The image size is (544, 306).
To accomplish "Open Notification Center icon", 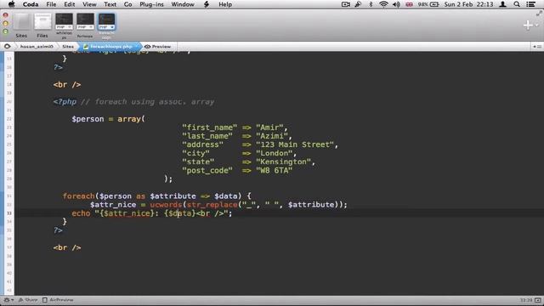I will pyautogui.click(x=530, y=4).
